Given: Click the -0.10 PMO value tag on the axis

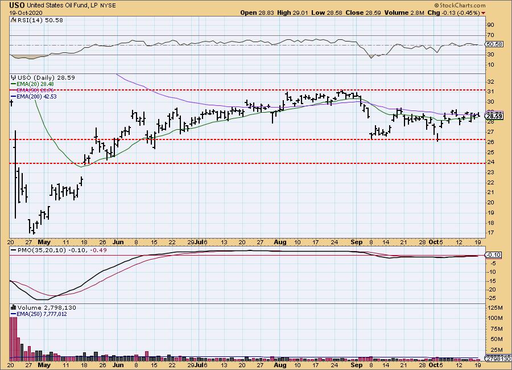Looking at the screenshot, I should pos(494,255).
